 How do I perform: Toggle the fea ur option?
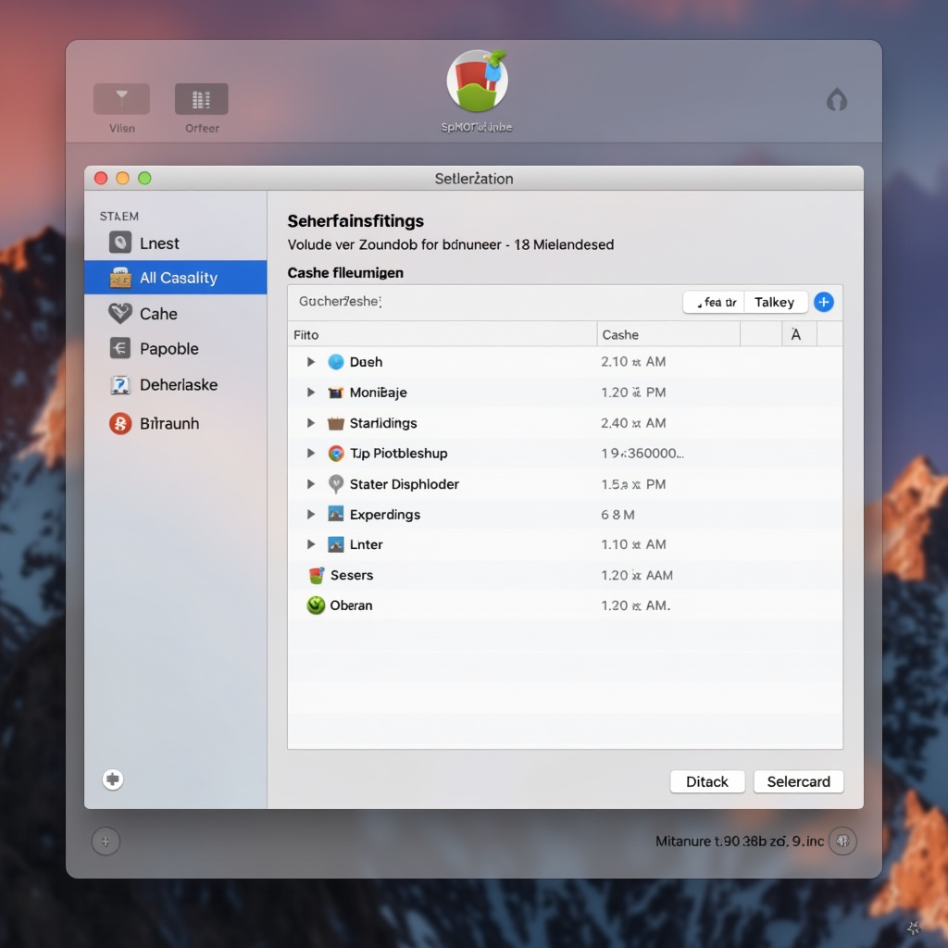click(x=713, y=302)
